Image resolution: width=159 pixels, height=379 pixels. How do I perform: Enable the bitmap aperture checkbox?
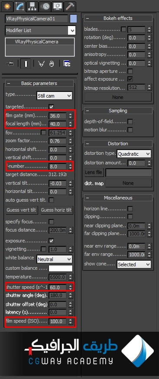130,71
